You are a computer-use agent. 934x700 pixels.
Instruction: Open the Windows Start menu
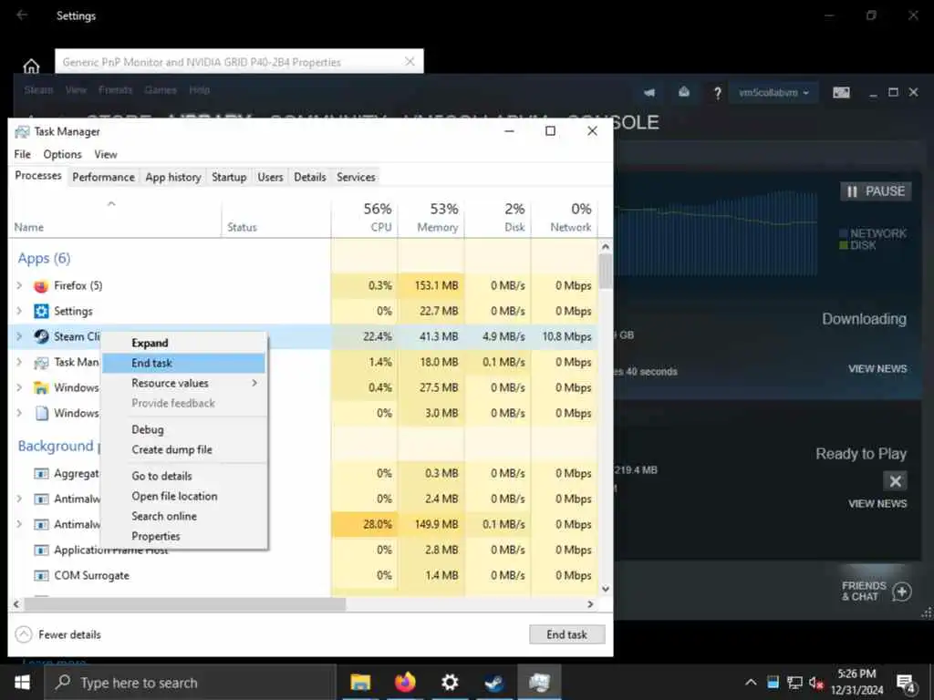[x=22, y=683]
